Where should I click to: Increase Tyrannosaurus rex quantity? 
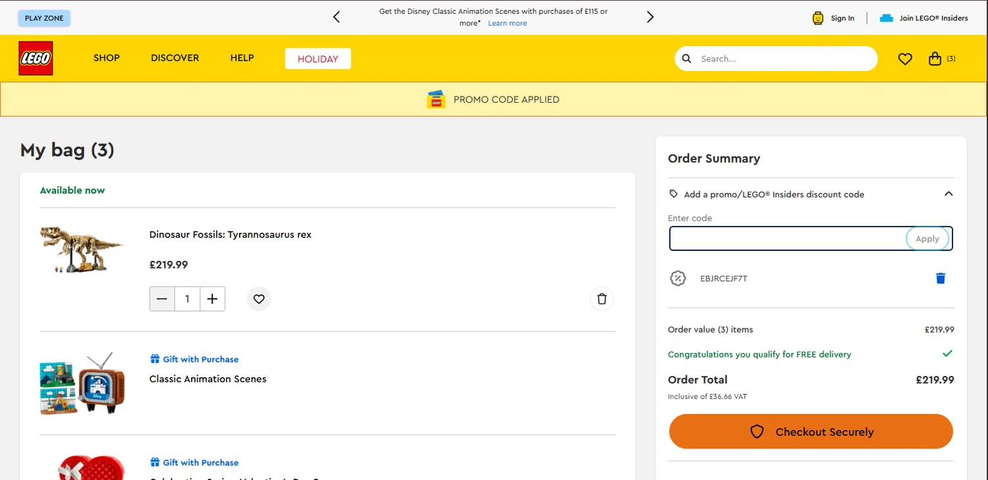[x=212, y=299]
